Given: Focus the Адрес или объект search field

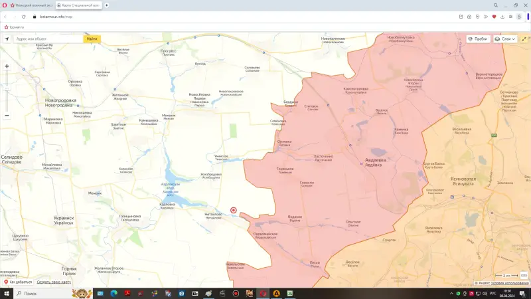Looking at the screenshot, I should click(48, 39).
